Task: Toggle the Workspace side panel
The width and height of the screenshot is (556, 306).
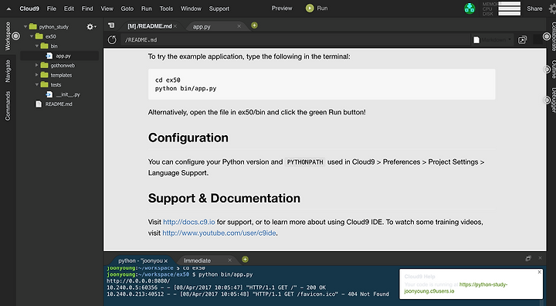Action: [8, 36]
